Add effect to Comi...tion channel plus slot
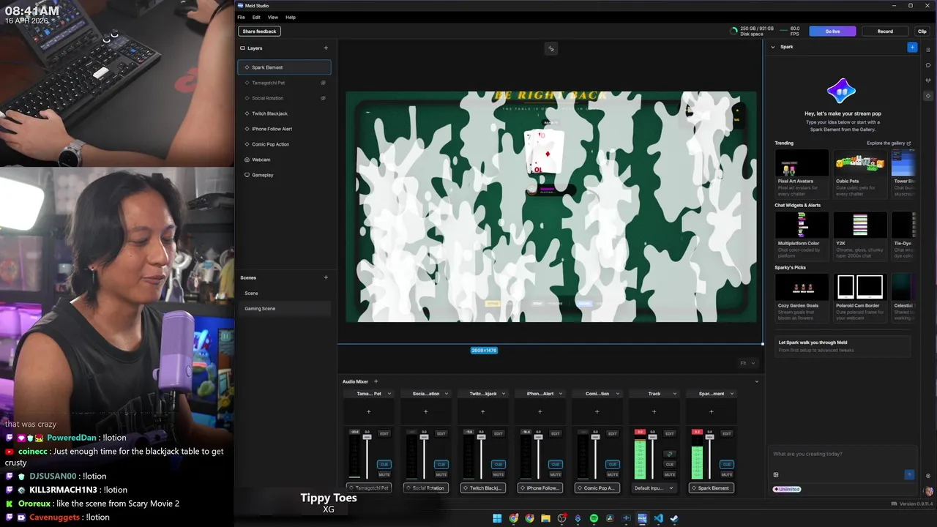937x527 pixels. pos(597,411)
